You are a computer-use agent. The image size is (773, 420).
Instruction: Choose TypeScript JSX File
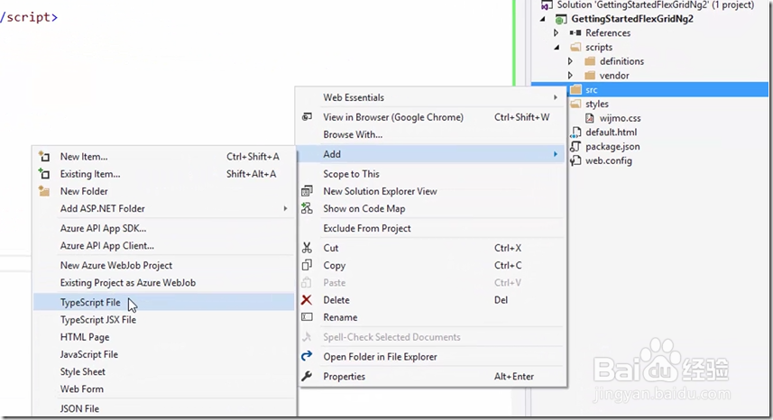coord(163,320)
